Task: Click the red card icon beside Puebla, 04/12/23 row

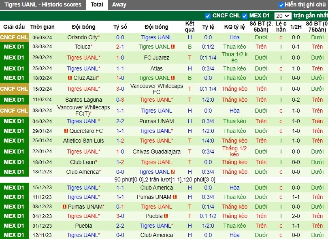Action: [x=166, y=216]
